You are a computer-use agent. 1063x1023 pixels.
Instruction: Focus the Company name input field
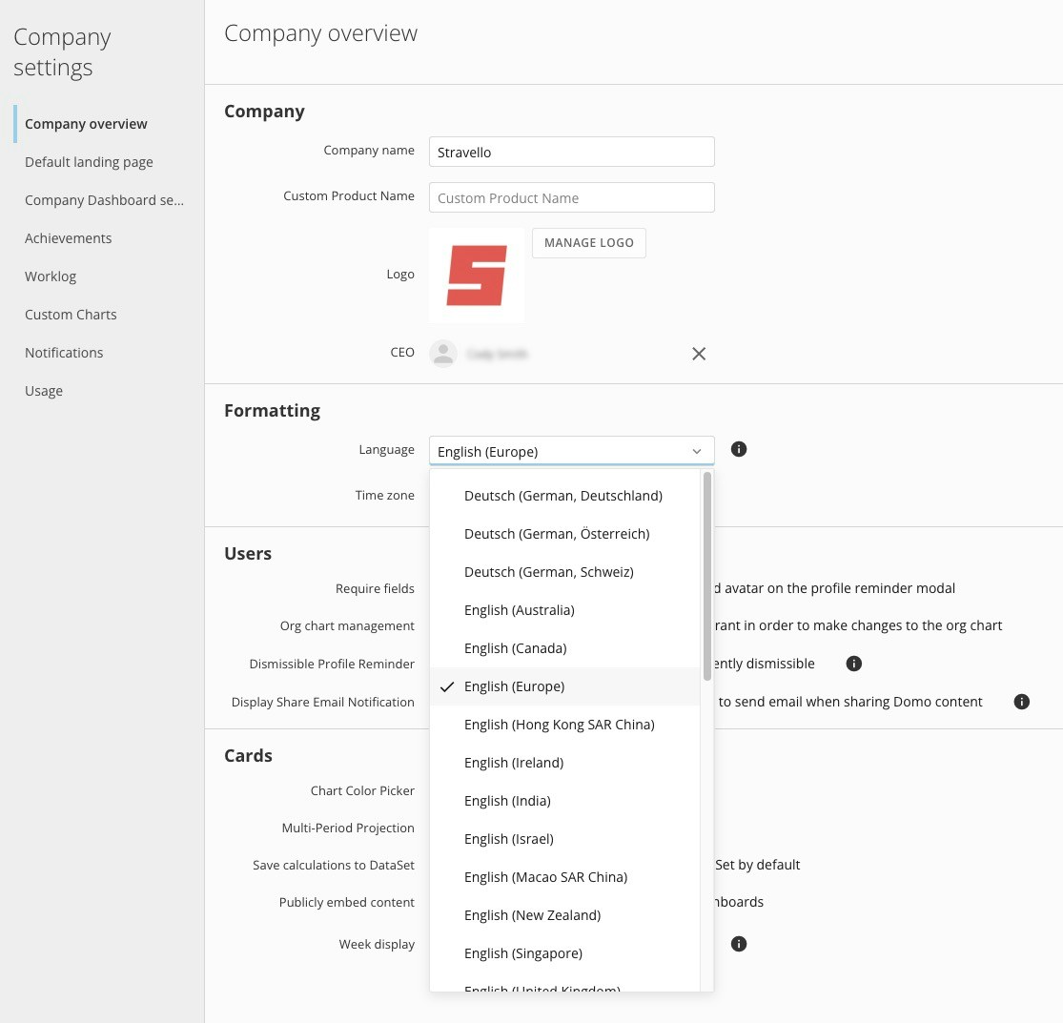571,152
